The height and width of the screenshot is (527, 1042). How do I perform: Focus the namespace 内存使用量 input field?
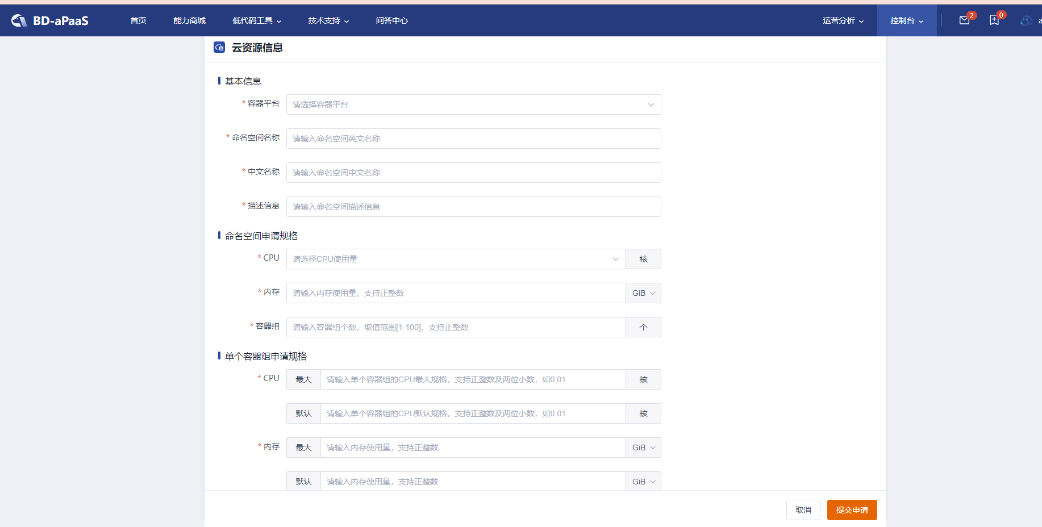[x=456, y=293]
